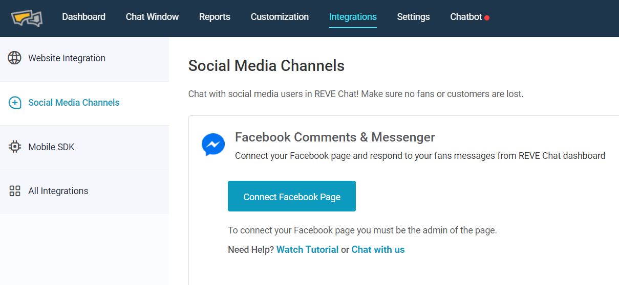Screen dimensions: 619x285
Task: Open the Watch Tutorial link
Action: pyautogui.click(x=307, y=250)
